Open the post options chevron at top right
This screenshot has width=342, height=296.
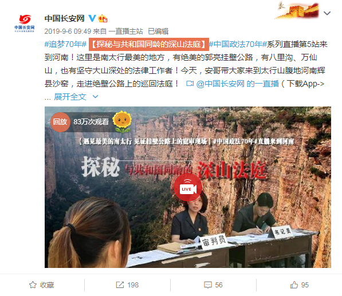coord(327,13)
